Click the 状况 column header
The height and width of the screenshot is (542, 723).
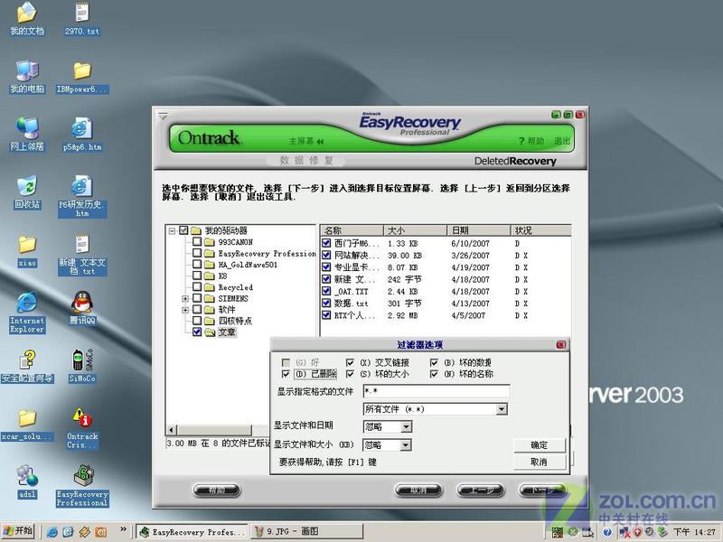(x=540, y=230)
